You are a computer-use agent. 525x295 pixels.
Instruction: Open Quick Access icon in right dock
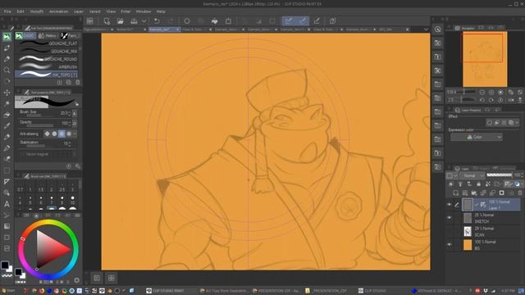(x=437, y=29)
